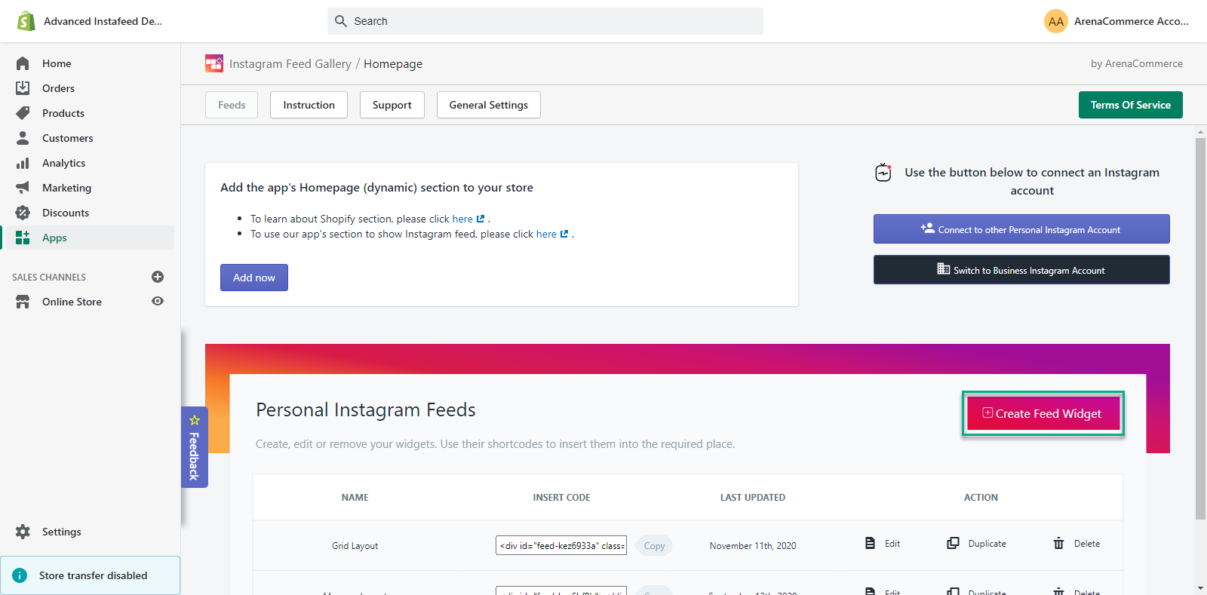Image resolution: width=1207 pixels, height=595 pixels.
Task: Focus the Search field
Action: [x=545, y=21]
